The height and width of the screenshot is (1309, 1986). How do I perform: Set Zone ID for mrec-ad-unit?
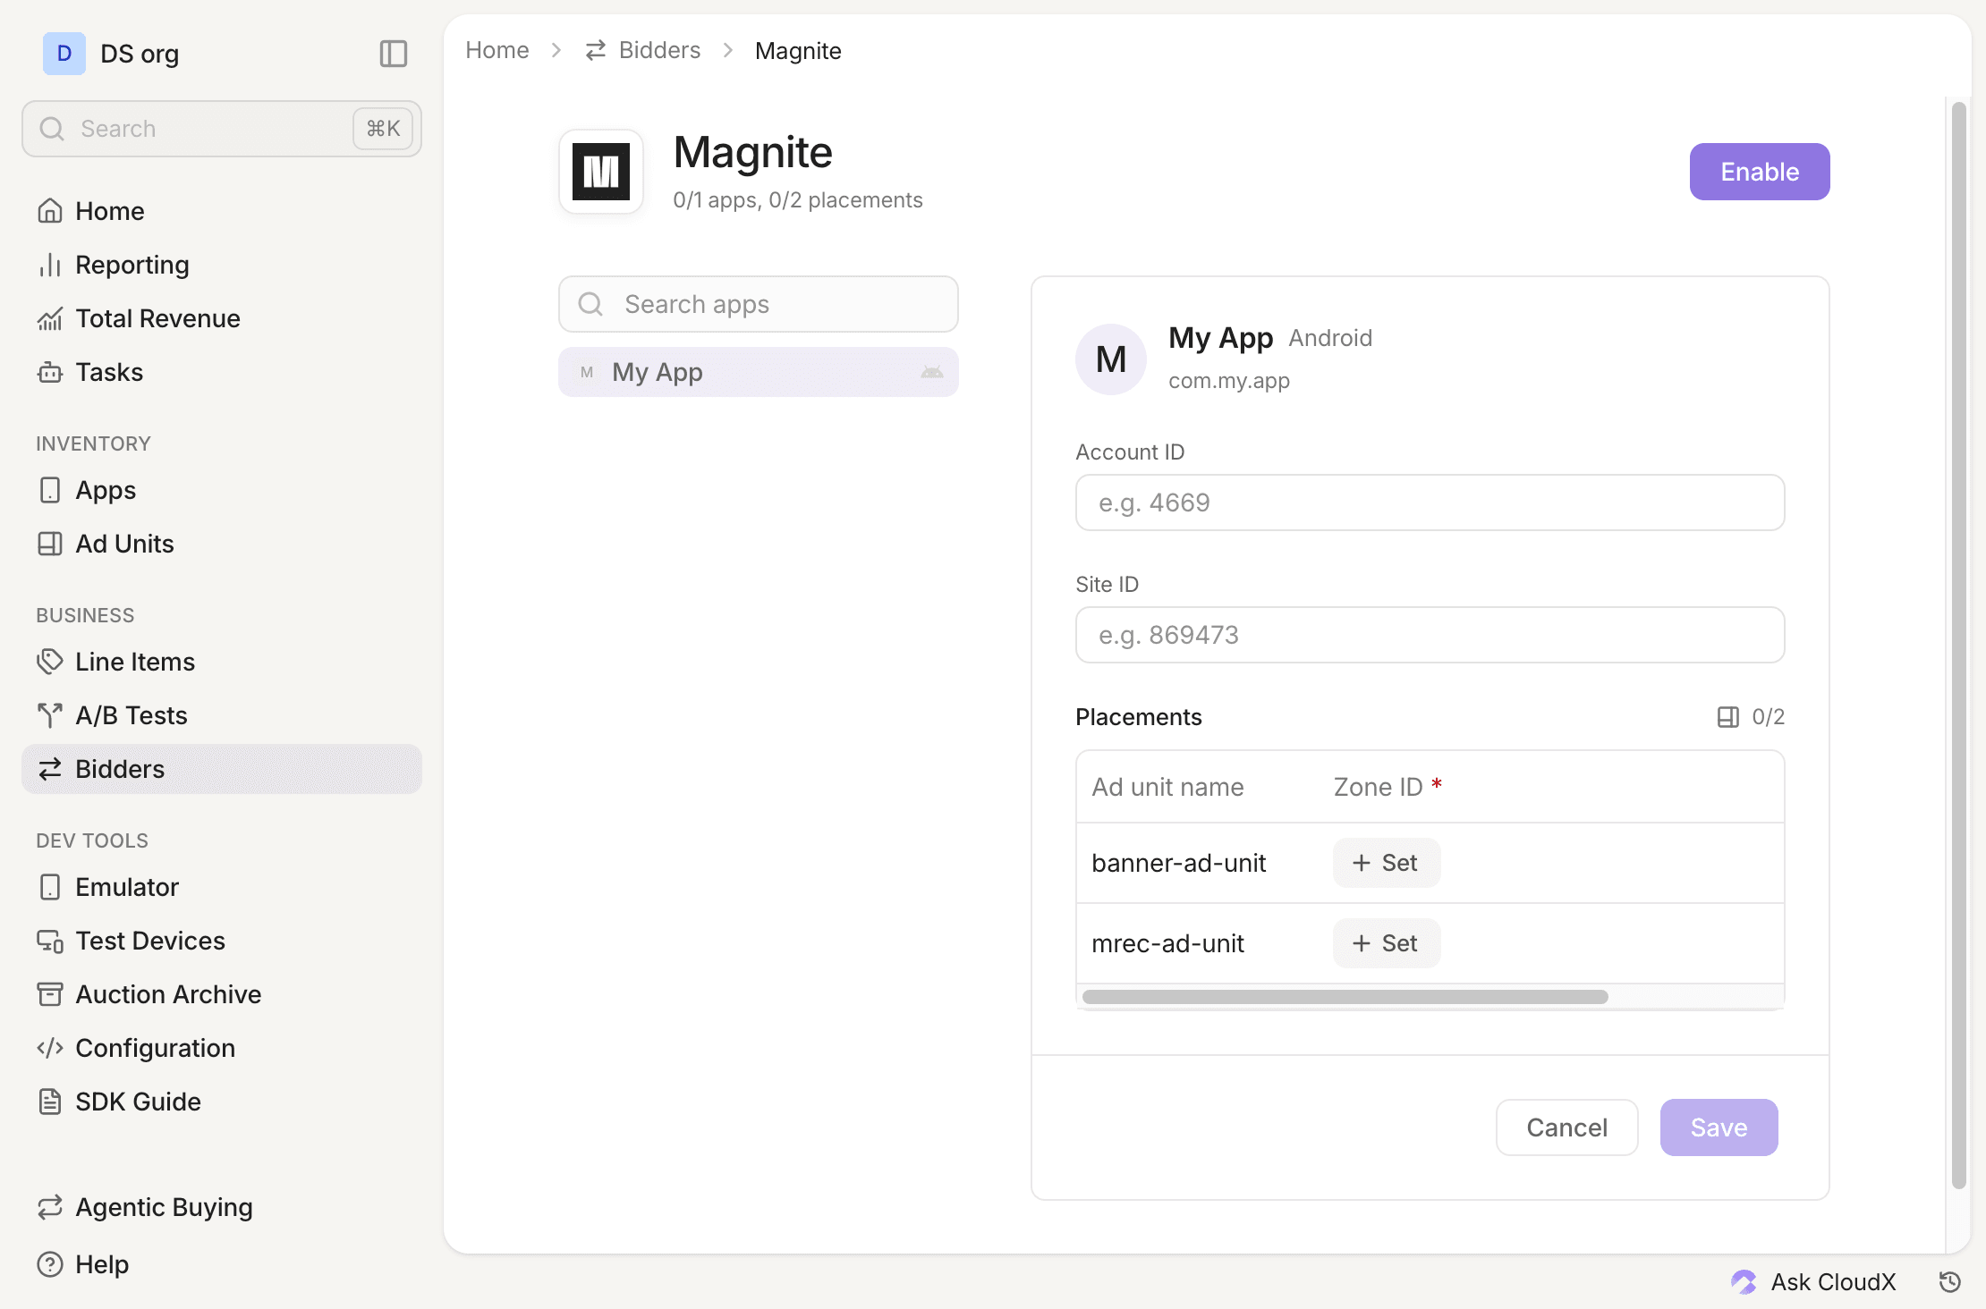[x=1387, y=943]
